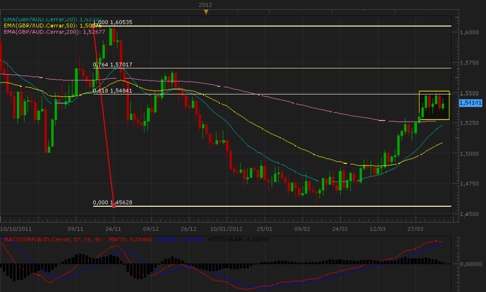Click the 0,00000 MACD axis label
This screenshot has height=292, width=486.
pos(471,264)
